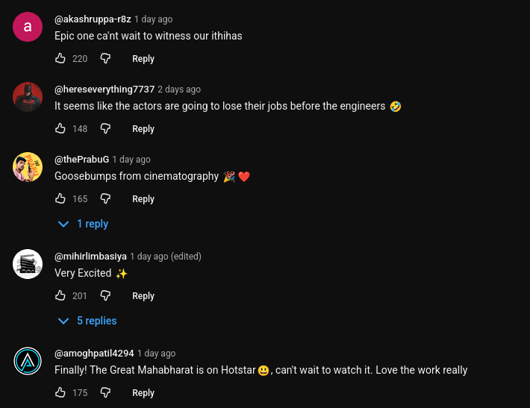Screen dimensions: 530x408
Task: Dislike @hereseverything7737's comment
Action: click(105, 128)
